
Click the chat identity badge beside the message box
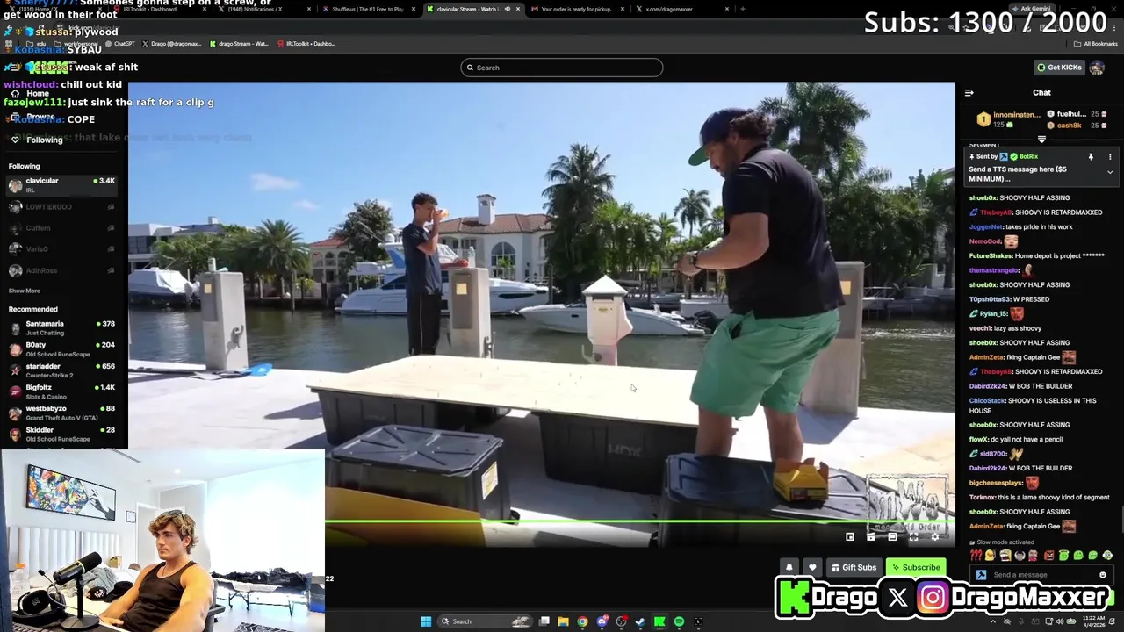pos(981,575)
